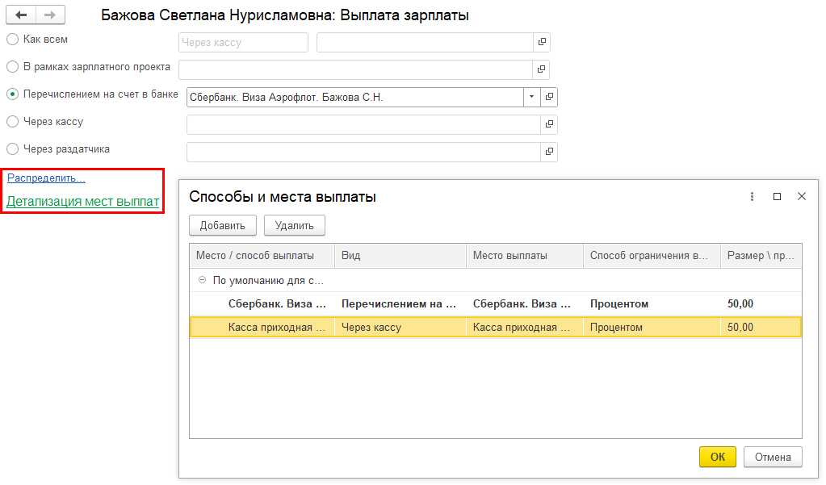The image size is (826, 485).
Task: Confirm the dialog with yellow OK button
Action: pyautogui.click(x=717, y=457)
